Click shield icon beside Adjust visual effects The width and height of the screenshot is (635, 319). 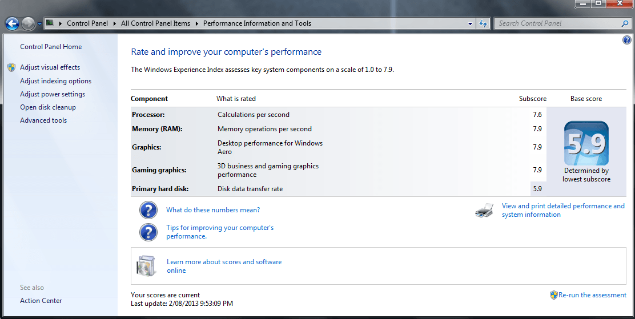tap(11, 67)
